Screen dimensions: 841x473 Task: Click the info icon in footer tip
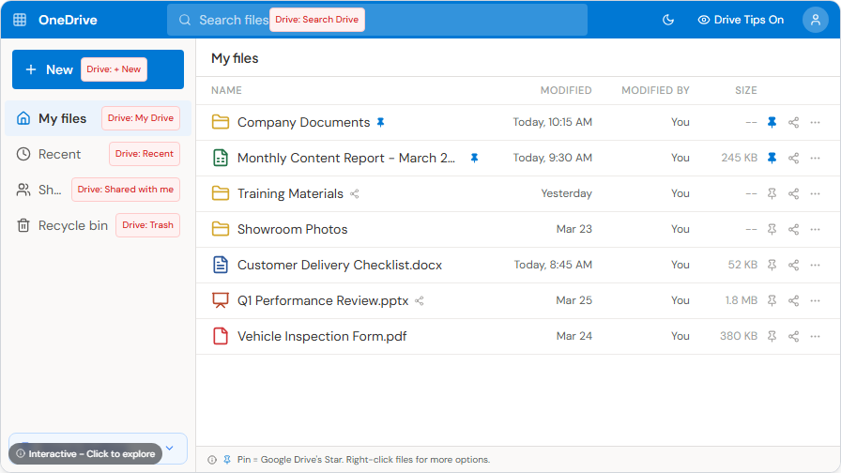tap(212, 460)
